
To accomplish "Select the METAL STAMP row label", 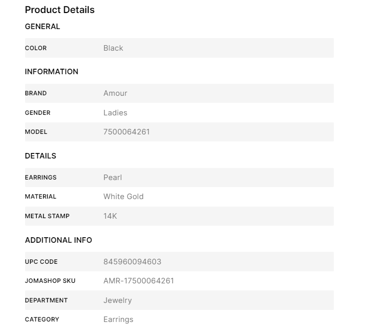I will coord(47,216).
